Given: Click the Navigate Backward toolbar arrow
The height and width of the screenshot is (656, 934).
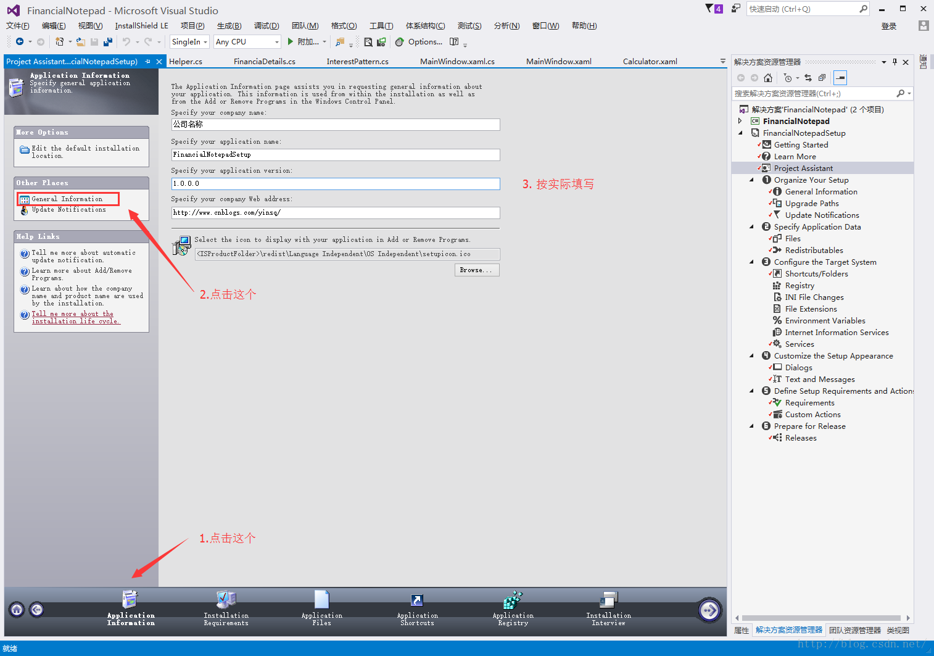Looking at the screenshot, I should [x=20, y=41].
